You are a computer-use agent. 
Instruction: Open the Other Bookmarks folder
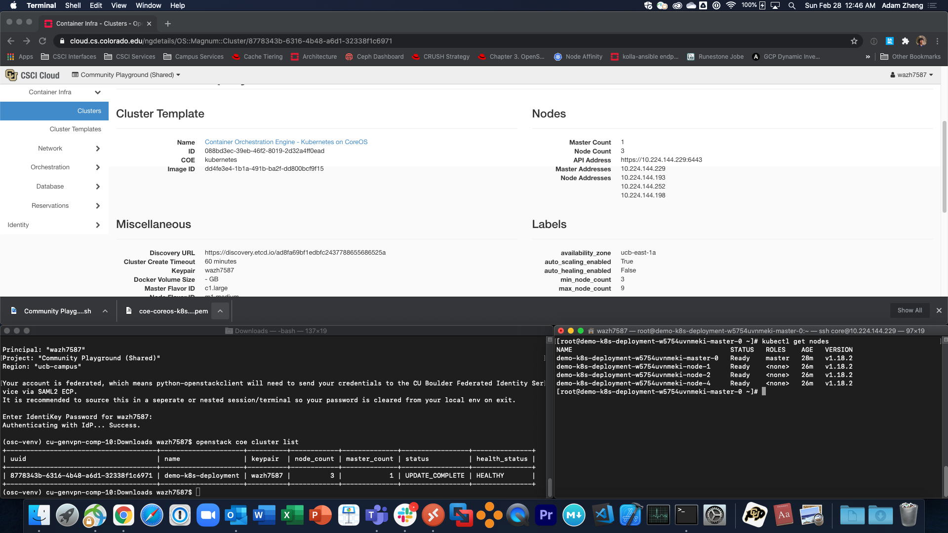pyautogui.click(x=910, y=57)
